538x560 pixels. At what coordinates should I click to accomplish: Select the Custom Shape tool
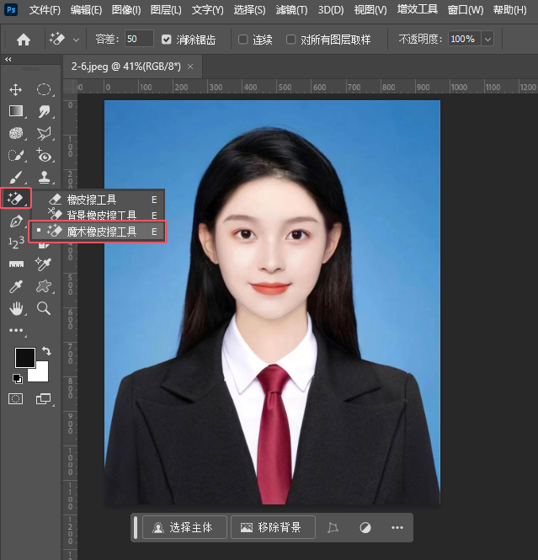(x=44, y=286)
